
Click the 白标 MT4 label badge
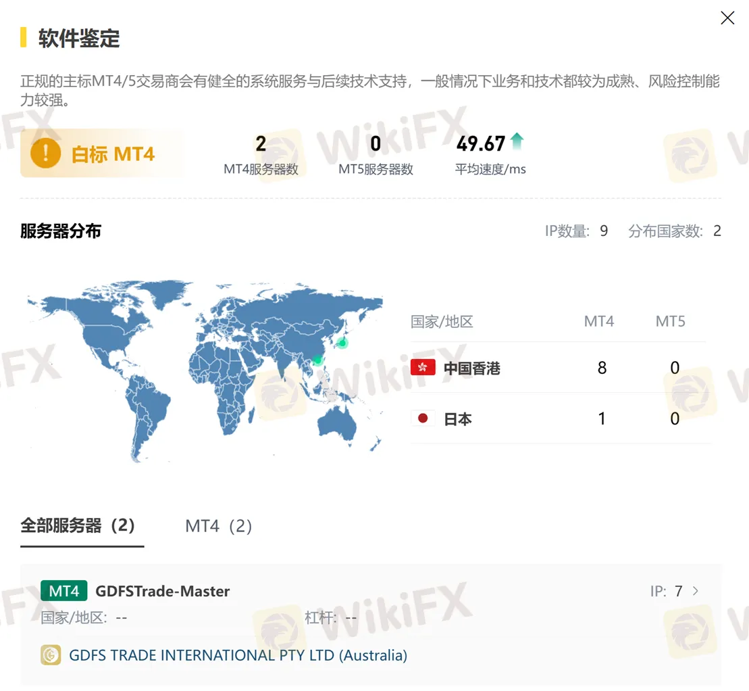[x=101, y=153]
